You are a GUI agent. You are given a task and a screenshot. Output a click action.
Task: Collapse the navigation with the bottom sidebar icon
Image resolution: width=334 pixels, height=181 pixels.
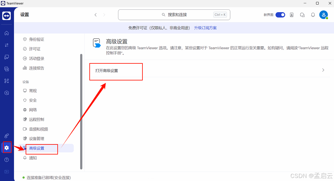point(7,172)
